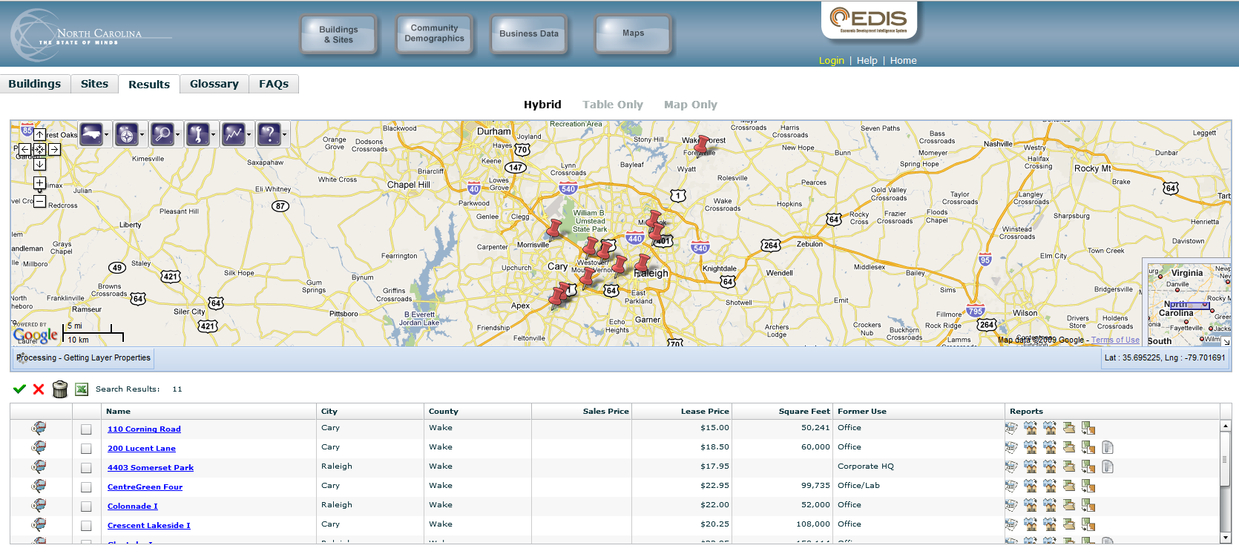Click the line chart analysis tool
1239x554 pixels.
pyautogui.click(x=234, y=134)
